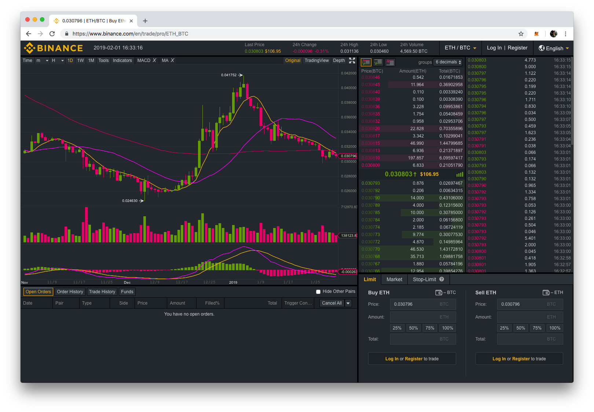Click Register under the Sell ETH form
Image resolution: width=594 pixels, height=412 pixels.
point(521,359)
